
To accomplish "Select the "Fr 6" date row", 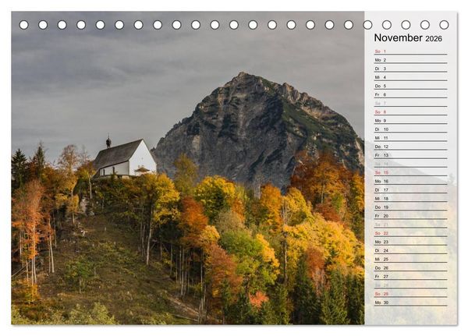I will [x=411, y=94].
